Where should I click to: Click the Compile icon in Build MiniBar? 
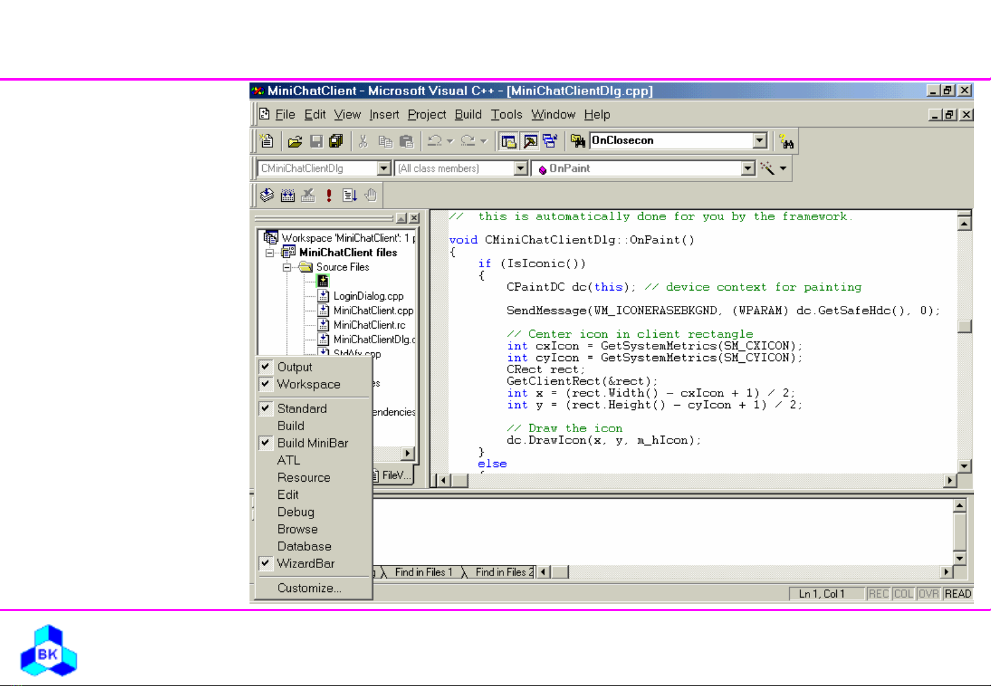point(267,195)
